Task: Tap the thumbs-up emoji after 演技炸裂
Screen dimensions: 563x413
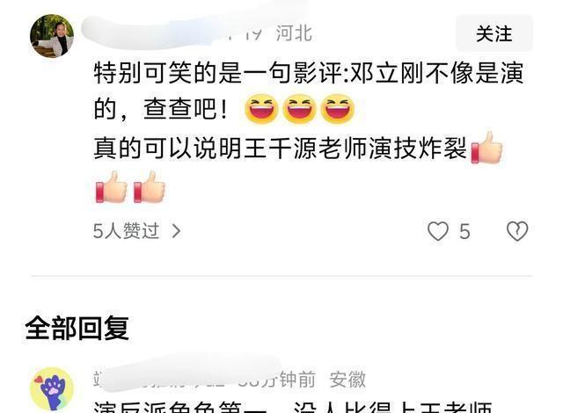Action: pos(486,148)
